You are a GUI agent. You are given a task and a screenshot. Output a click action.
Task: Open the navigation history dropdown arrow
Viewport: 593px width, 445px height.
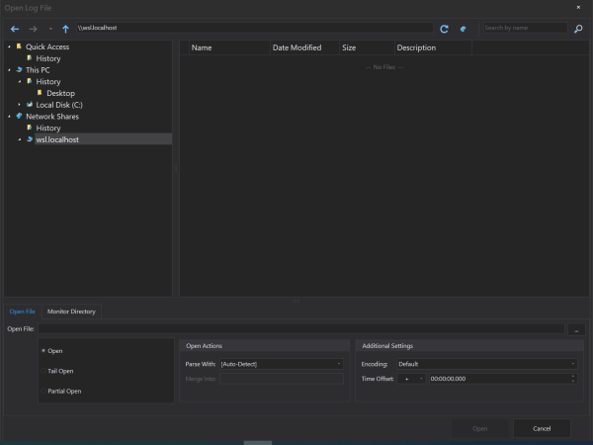(x=50, y=29)
